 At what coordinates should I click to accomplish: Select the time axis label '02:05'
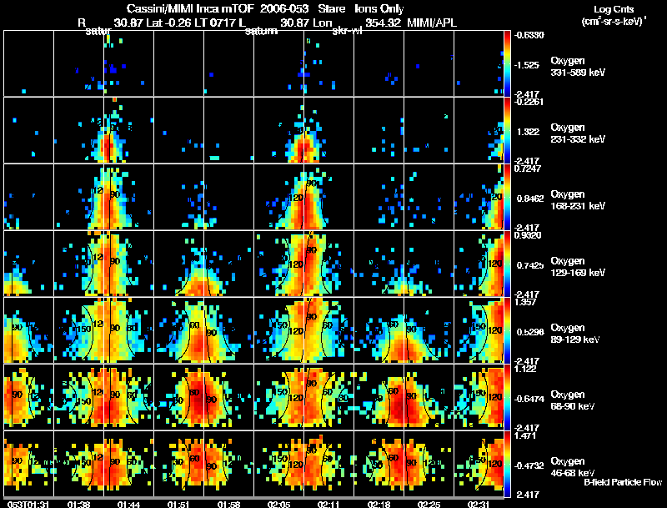click(278, 505)
